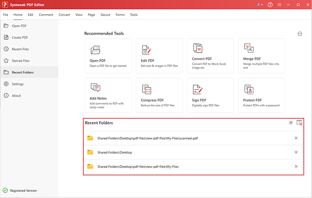Open the Edit tab
312x198 pixels.
coord(30,15)
